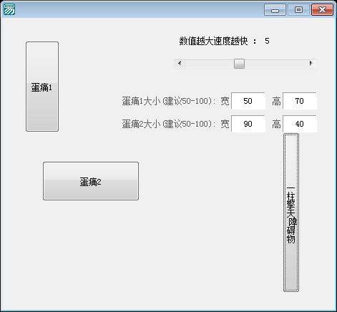This screenshot has width=337, height=312.
Task: Minimize the window
Action: [275, 10]
